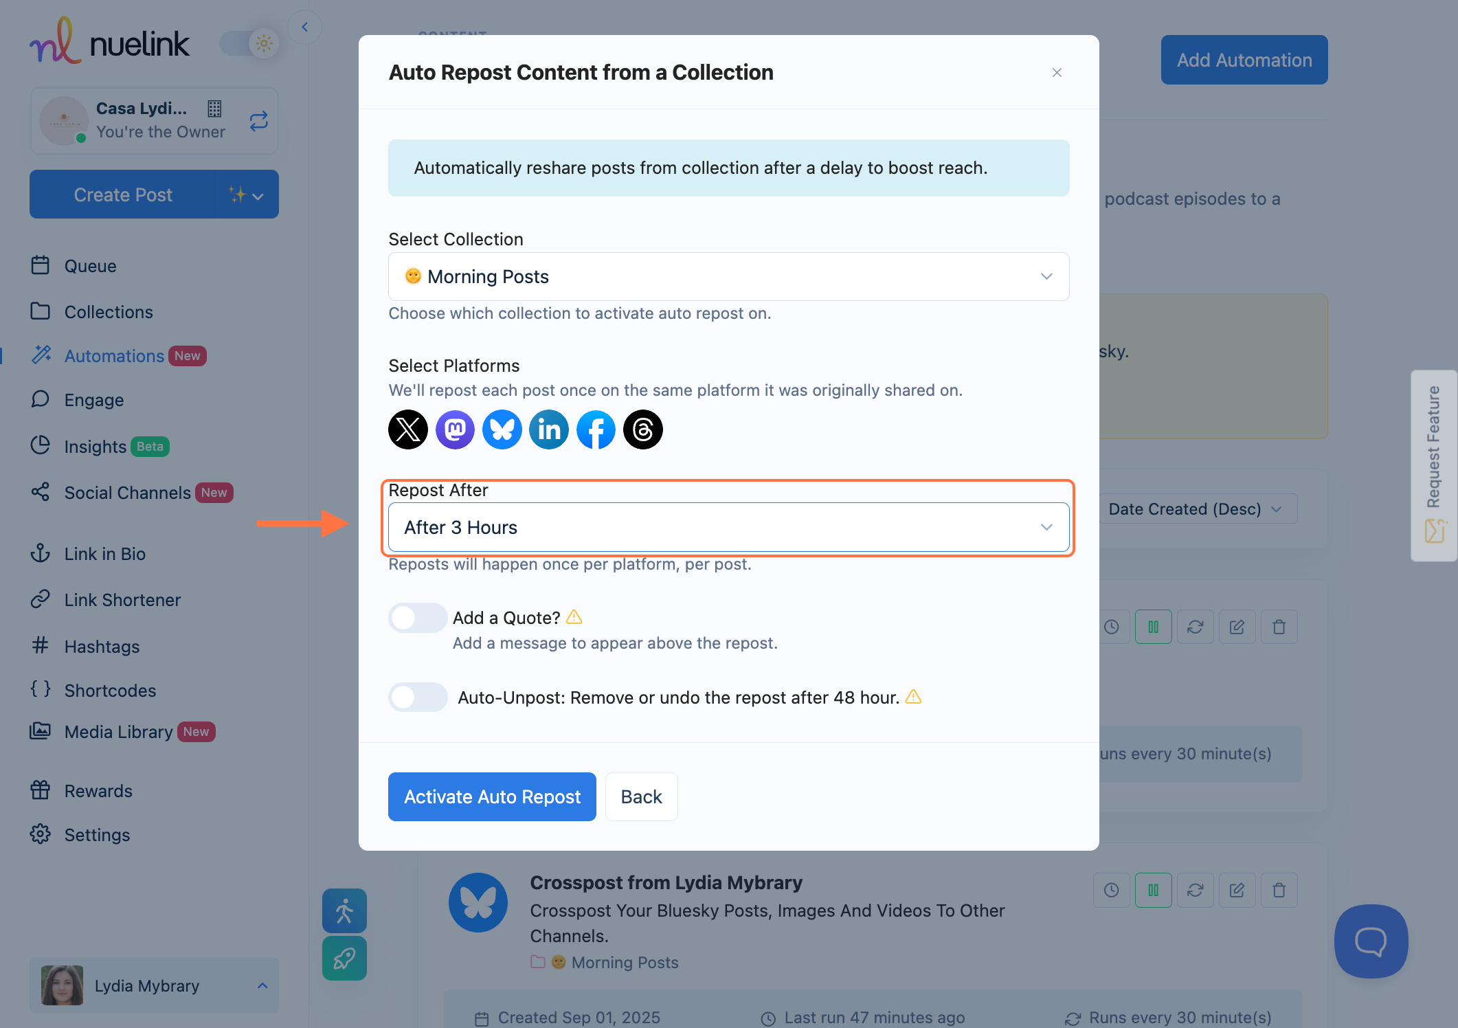1458x1028 pixels.
Task: Select the Bluesky platform icon
Action: (502, 430)
